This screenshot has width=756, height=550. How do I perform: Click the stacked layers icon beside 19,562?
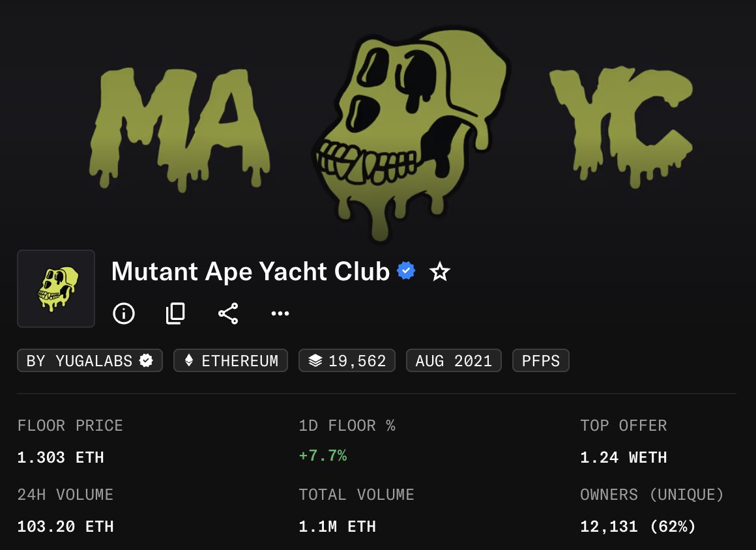pyautogui.click(x=315, y=360)
